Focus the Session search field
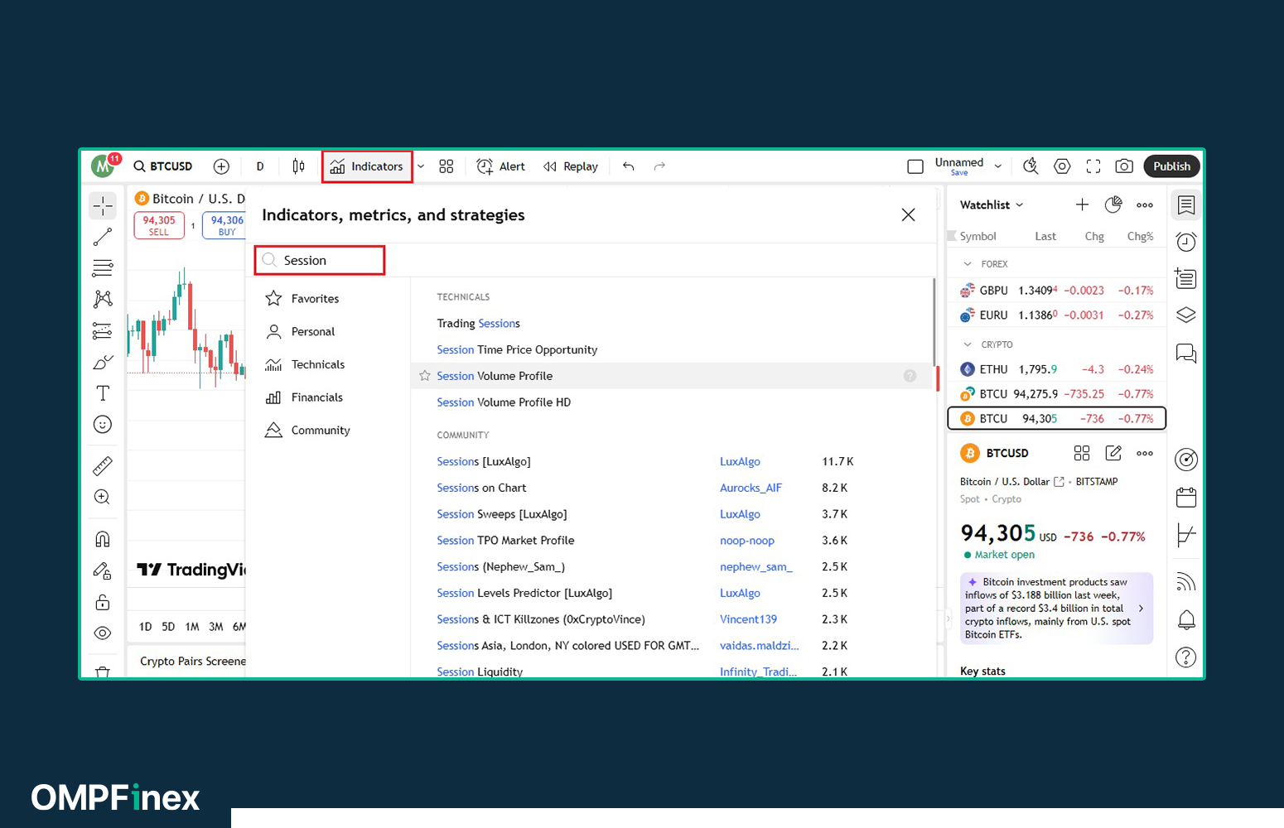The height and width of the screenshot is (828, 1284). [x=320, y=260]
